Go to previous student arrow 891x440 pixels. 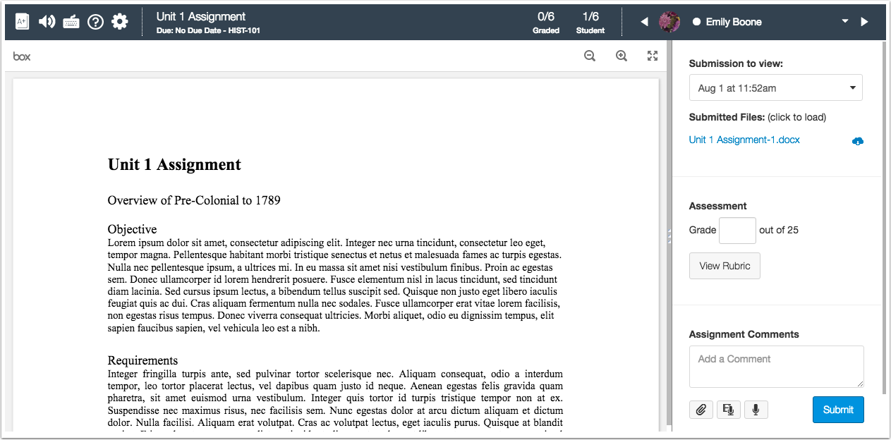coord(644,22)
